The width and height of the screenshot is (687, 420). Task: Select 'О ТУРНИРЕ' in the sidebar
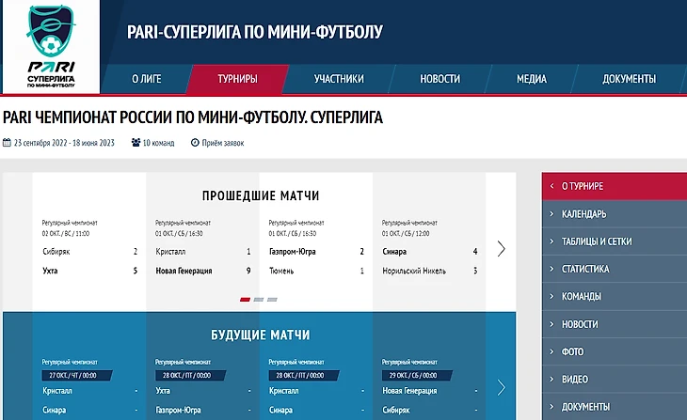click(x=615, y=186)
